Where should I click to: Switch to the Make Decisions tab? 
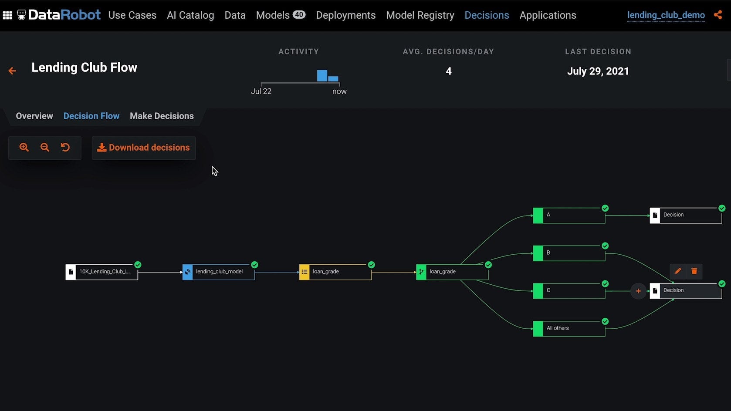coord(162,116)
